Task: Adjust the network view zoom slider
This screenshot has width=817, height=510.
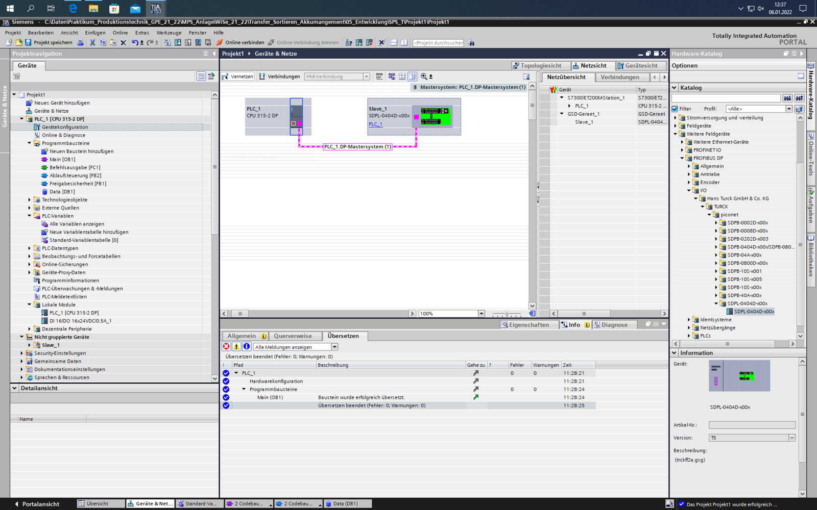Action: point(507,314)
